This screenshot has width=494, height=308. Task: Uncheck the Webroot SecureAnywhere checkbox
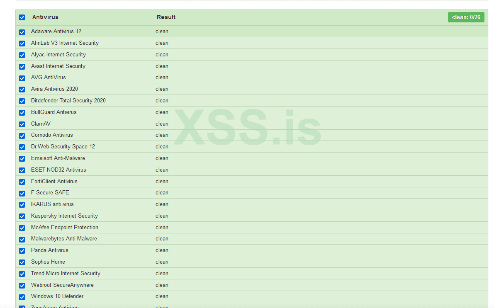click(x=22, y=286)
